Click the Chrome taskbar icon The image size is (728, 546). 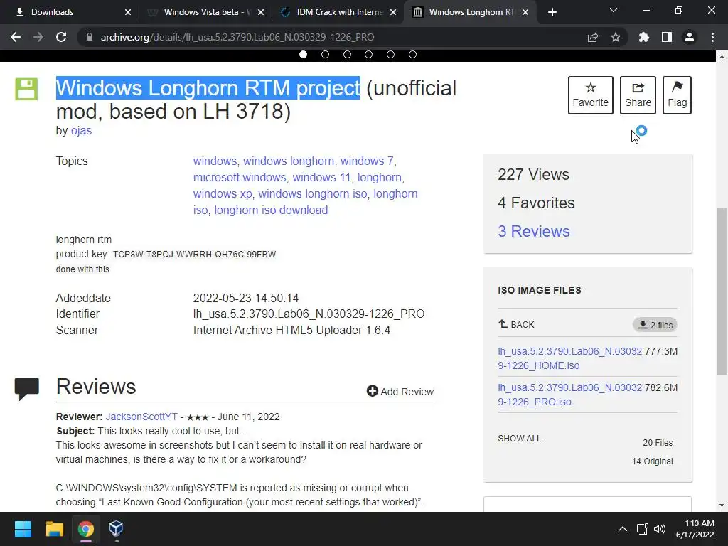pos(85,529)
